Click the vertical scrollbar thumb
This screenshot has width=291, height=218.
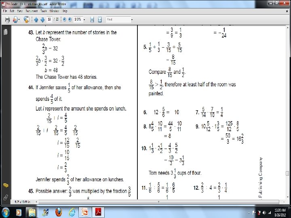coord(287,173)
